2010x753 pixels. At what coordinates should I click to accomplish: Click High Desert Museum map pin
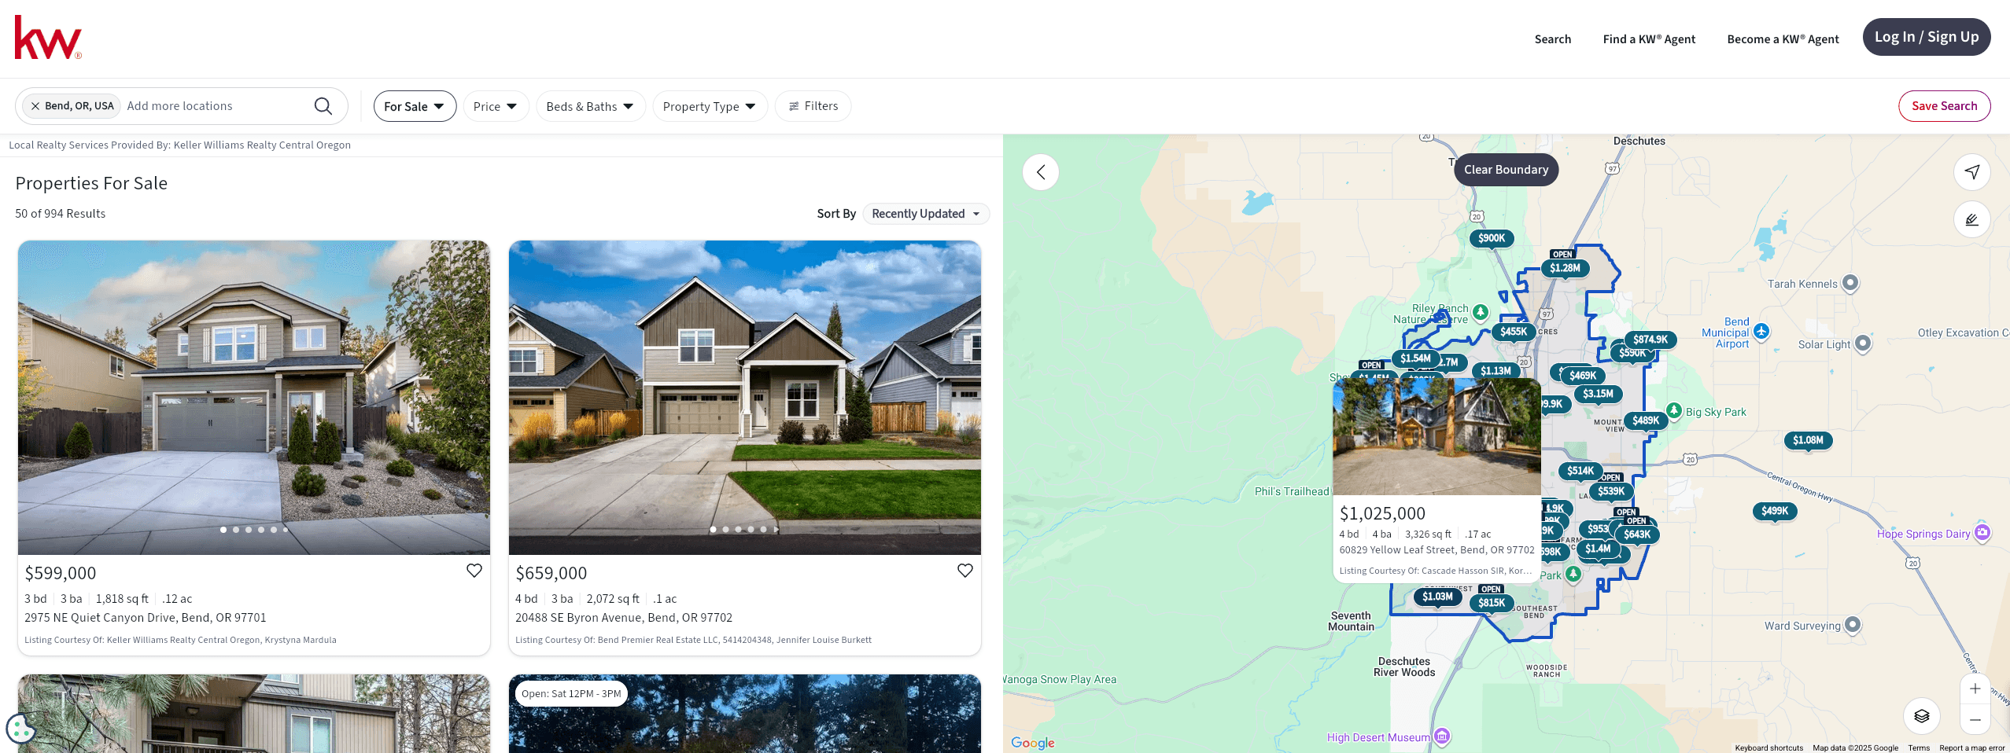(x=1441, y=736)
